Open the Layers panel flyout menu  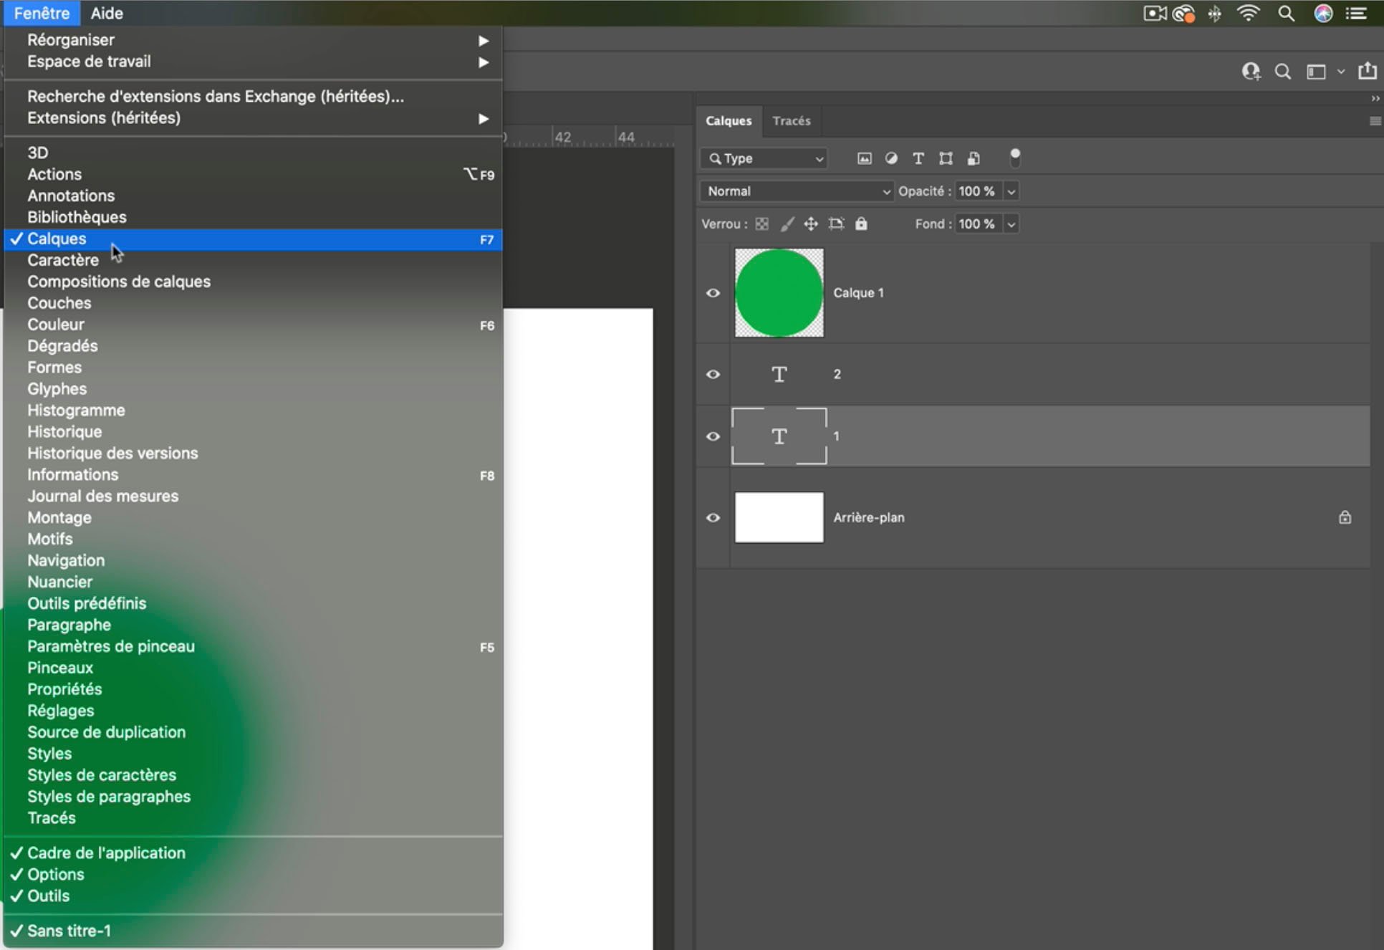pyautogui.click(x=1375, y=121)
